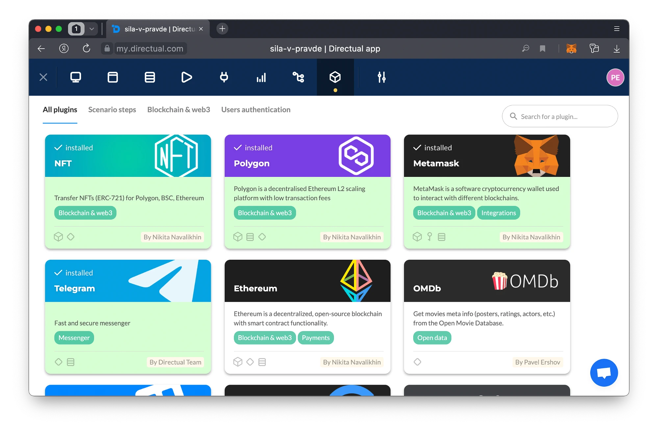Image resolution: width=658 pixels, height=434 pixels.
Task: Click key icon on Metamask card footer
Action: (x=429, y=237)
